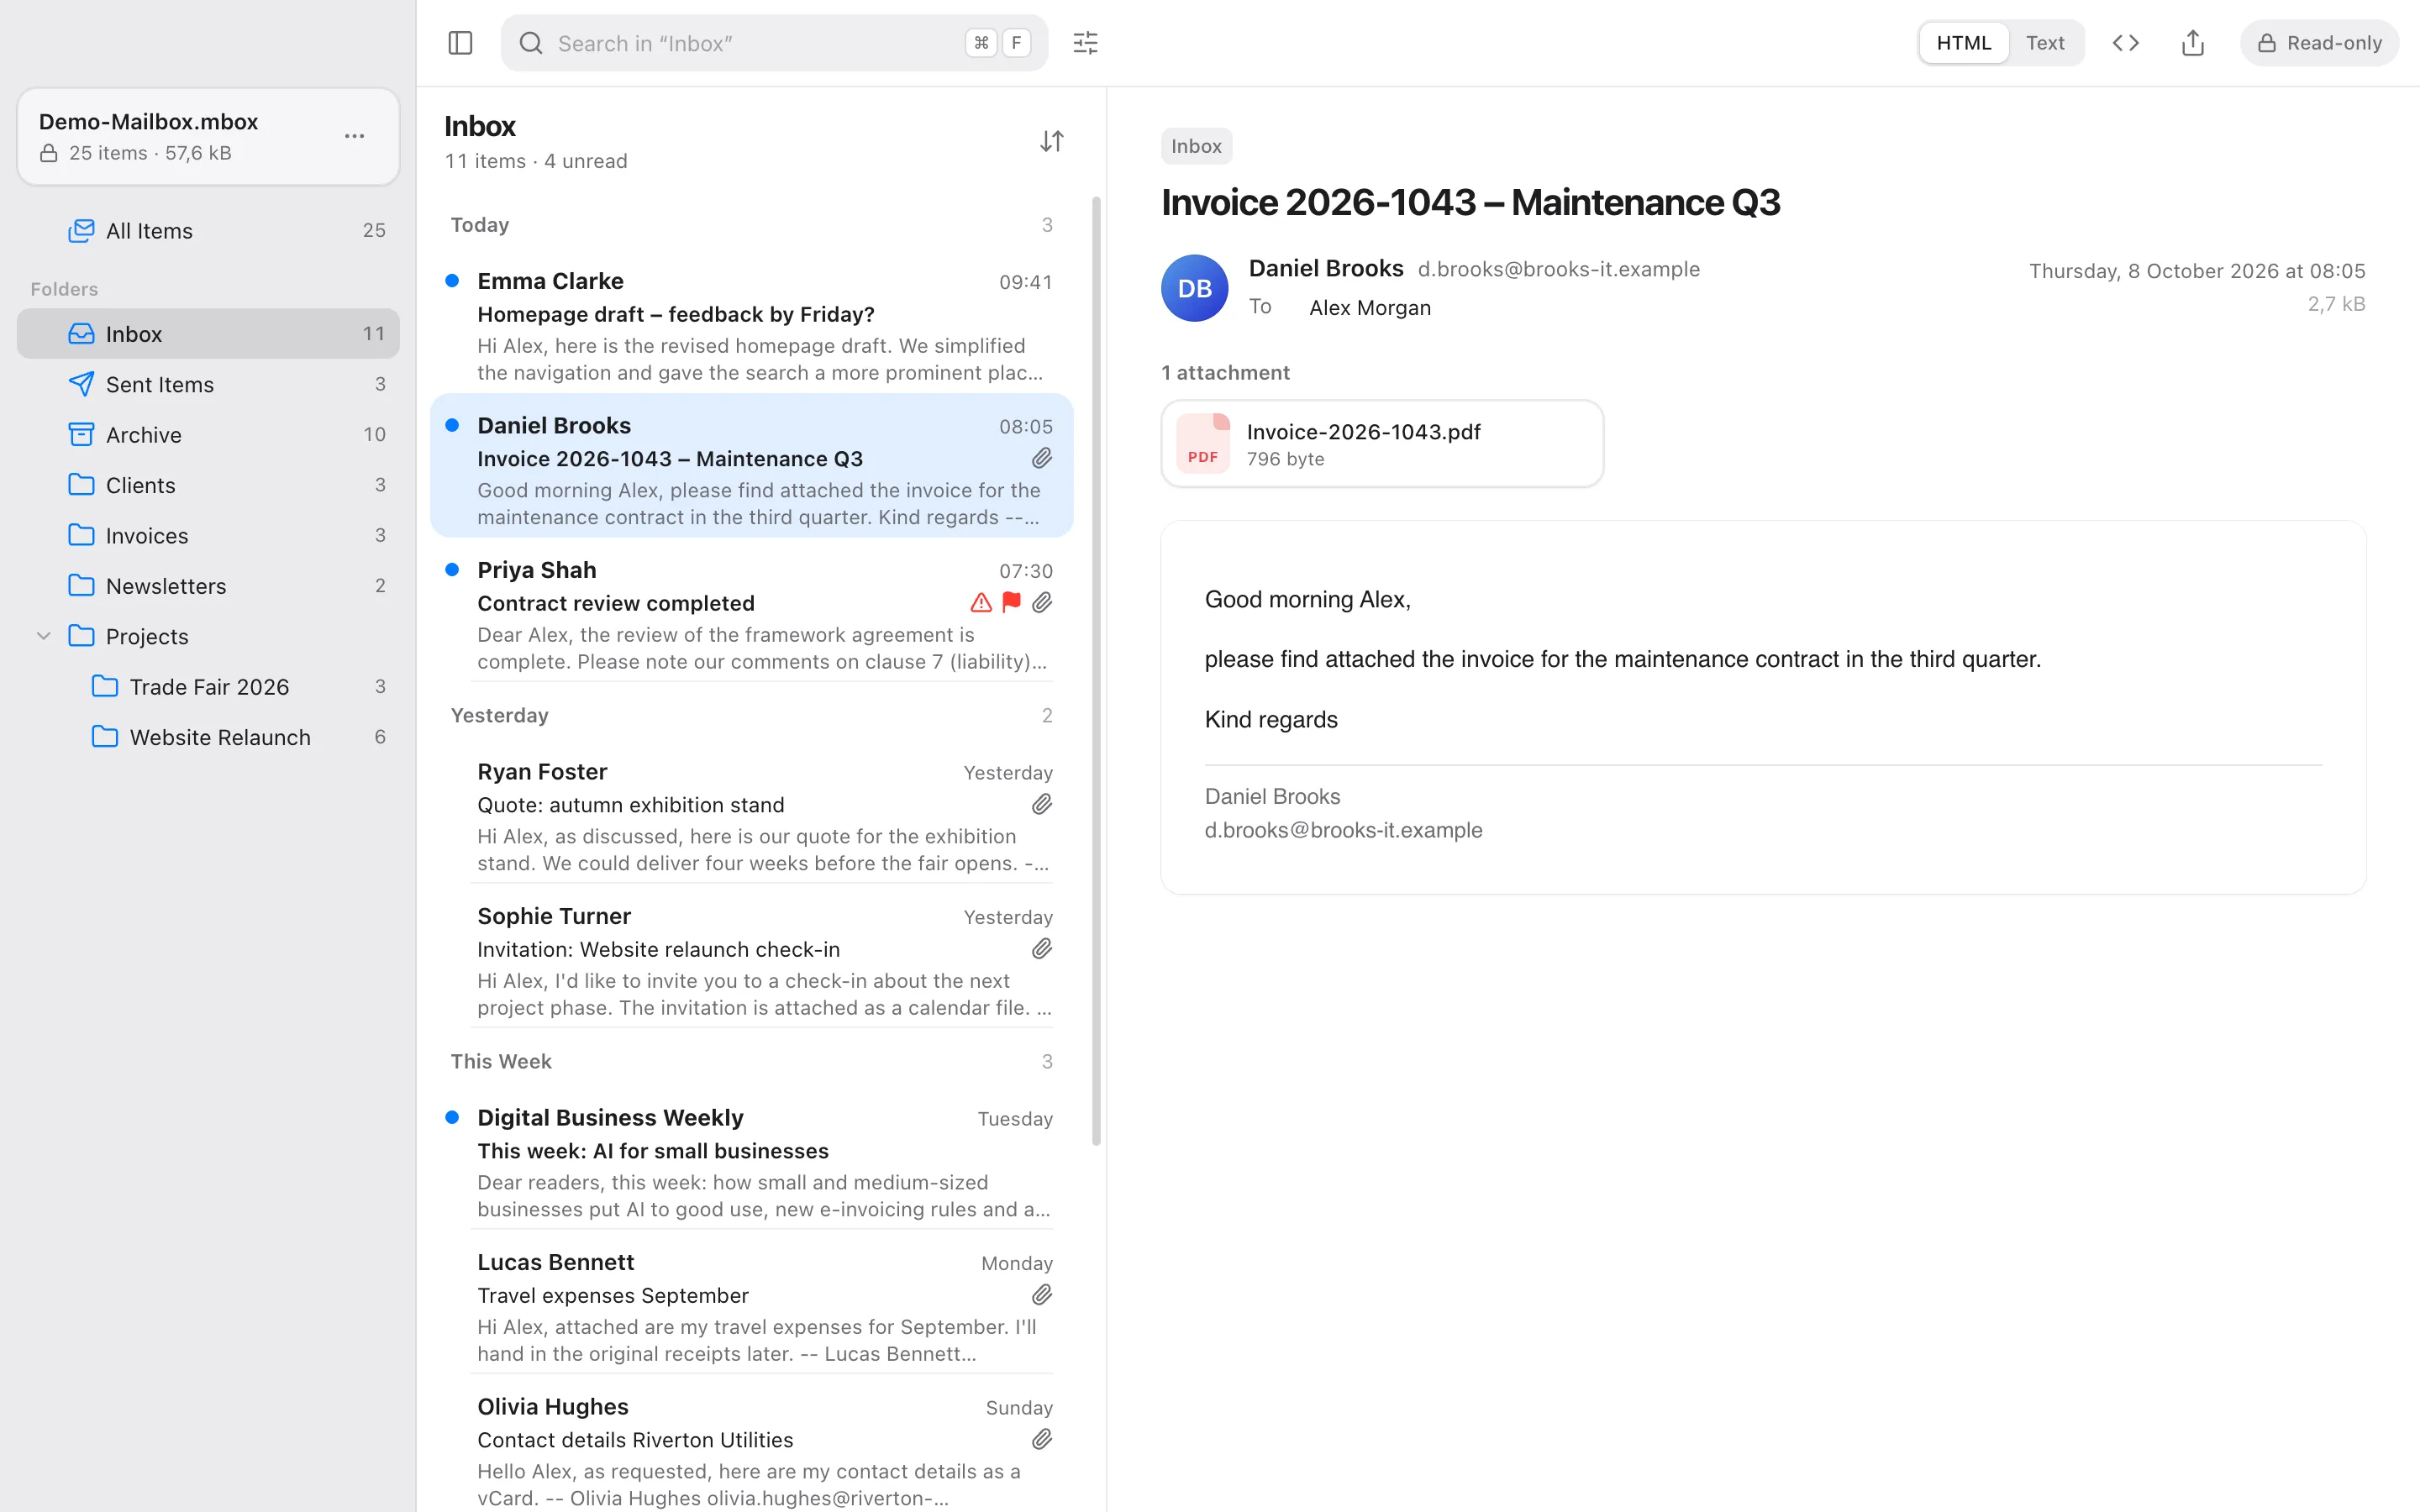Image resolution: width=2420 pixels, height=1512 pixels.
Task: Click the warning triangle on Contract review
Action: click(980, 602)
